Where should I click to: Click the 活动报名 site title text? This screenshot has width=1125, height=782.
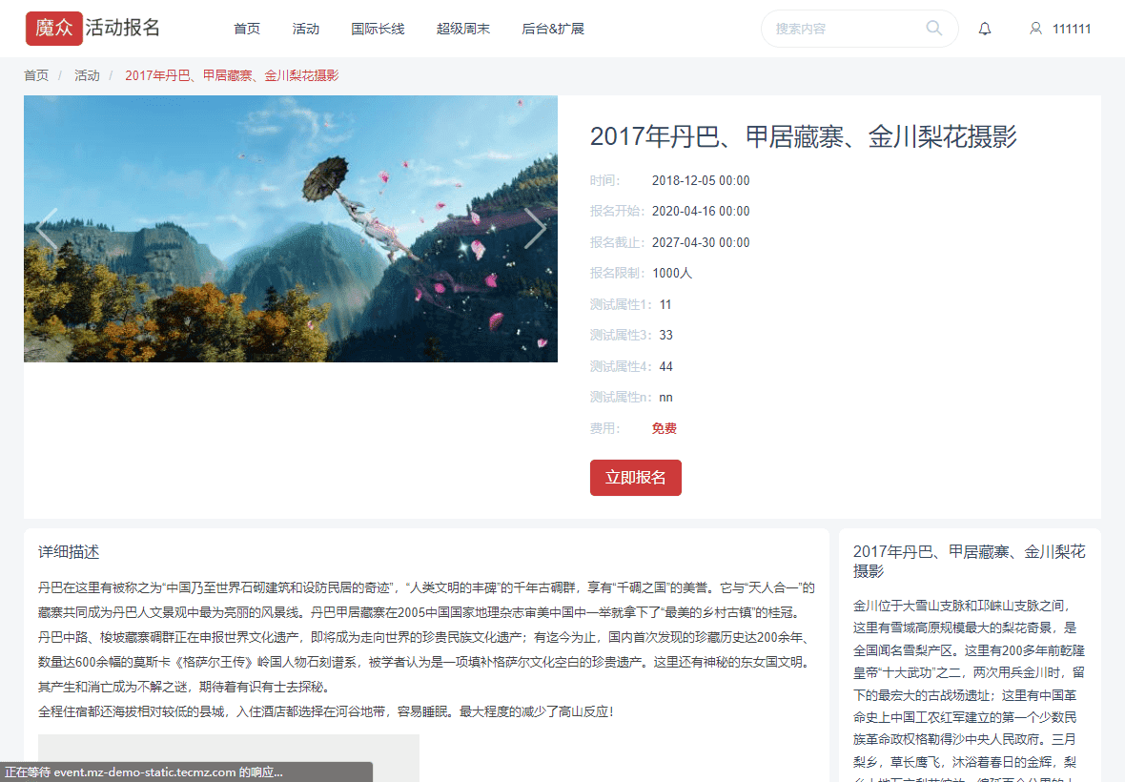(123, 28)
